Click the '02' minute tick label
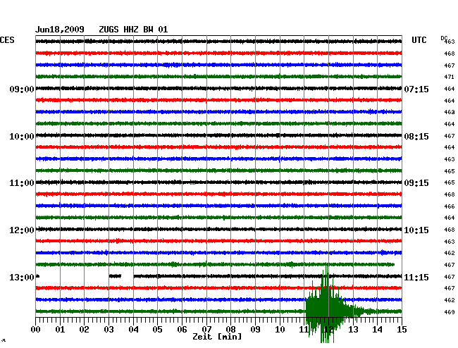Viewport: 458px width, 348px height. pyautogui.click(x=84, y=329)
